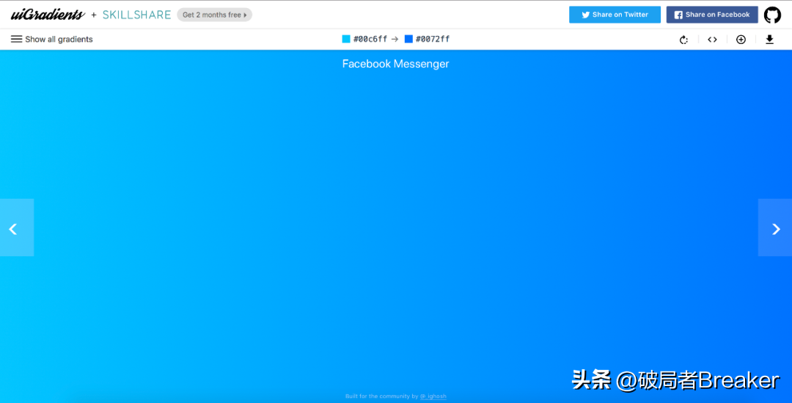Viewport: 792px width, 403px height.
Task: Open the @_ighosh footer link
Action: click(x=433, y=396)
